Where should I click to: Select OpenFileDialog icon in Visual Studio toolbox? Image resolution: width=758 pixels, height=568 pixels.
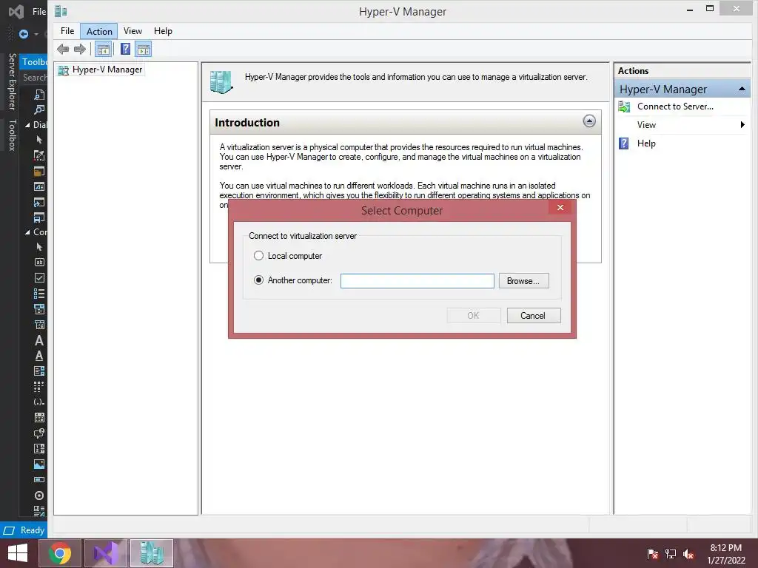pos(39,202)
